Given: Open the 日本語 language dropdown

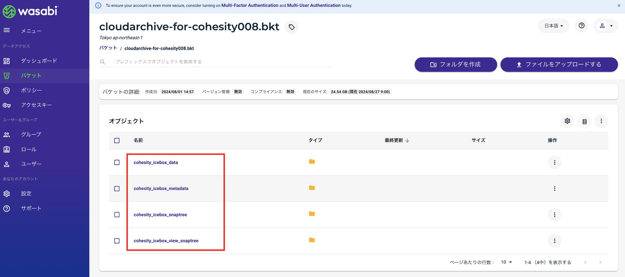Looking at the screenshot, I should (553, 26).
